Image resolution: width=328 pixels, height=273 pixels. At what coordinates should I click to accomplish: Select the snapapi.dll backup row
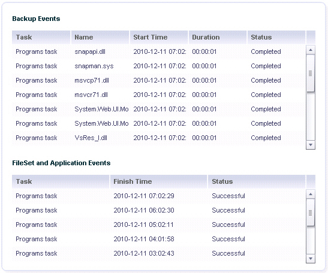(x=159, y=51)
